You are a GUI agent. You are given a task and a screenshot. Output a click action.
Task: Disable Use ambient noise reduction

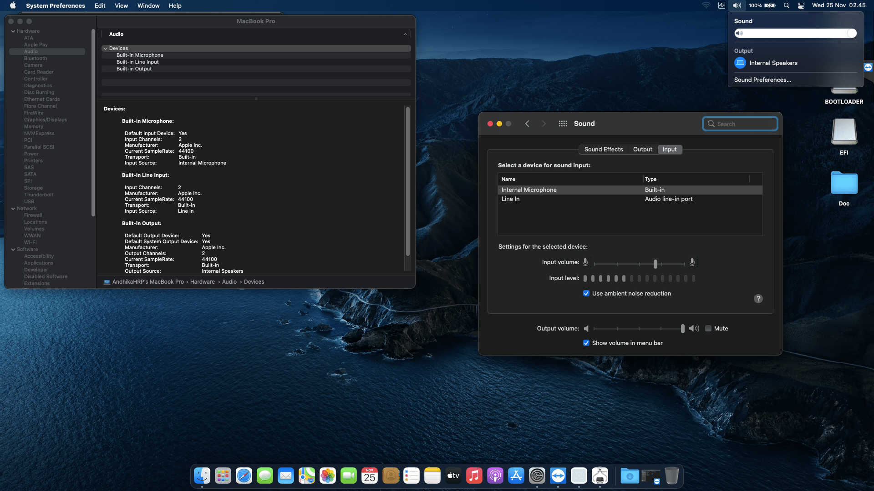tap(586, 293)
